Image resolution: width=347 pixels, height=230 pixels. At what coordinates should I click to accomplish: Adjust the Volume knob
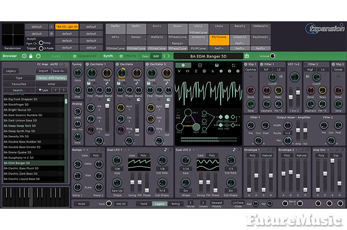pos(273,56)
